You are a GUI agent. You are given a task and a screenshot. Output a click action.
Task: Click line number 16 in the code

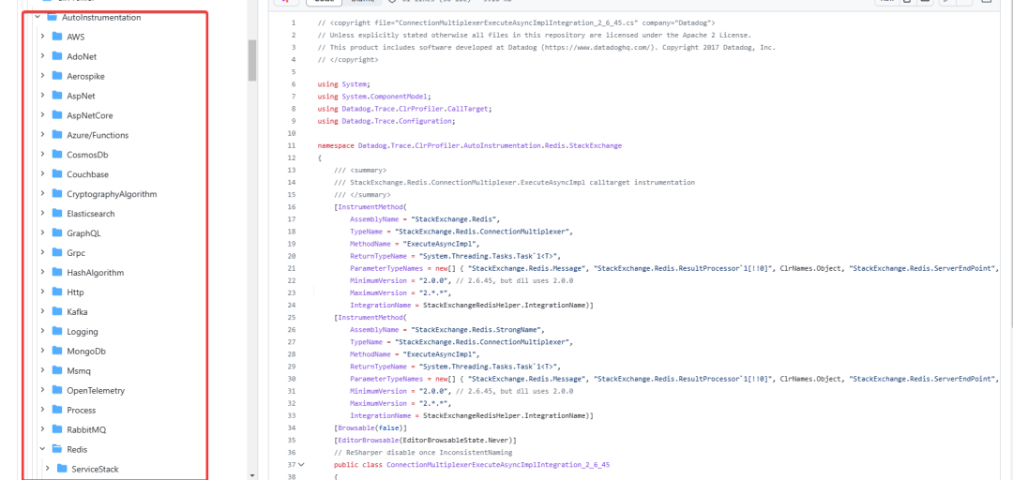point(292,207)
